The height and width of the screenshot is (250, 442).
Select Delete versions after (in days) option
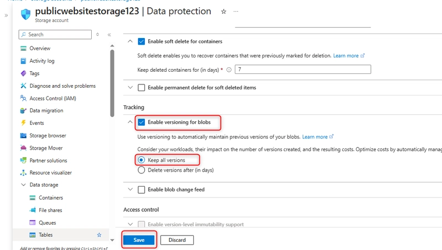141,170
